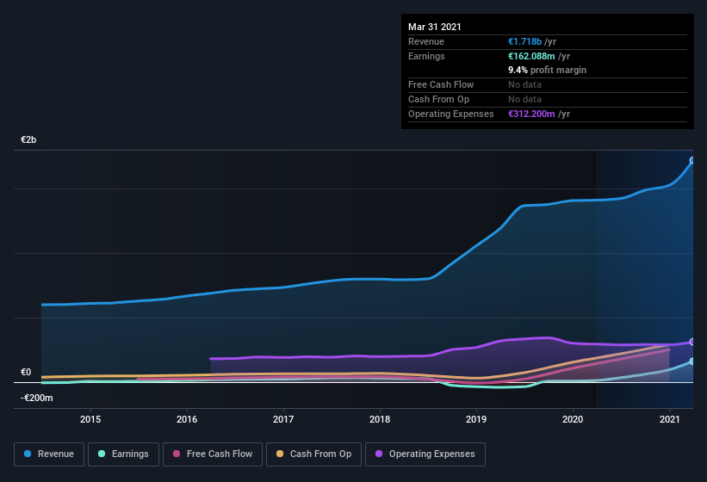The width and height of the screenshot is (707, 482).
Task: Click the €1.718b revenue value
Action: tap(524, 41)
